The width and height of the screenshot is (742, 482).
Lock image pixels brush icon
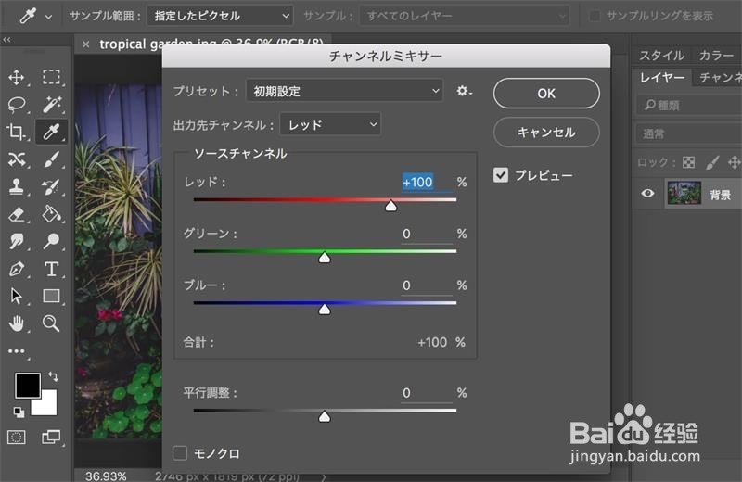click(712, 163)
